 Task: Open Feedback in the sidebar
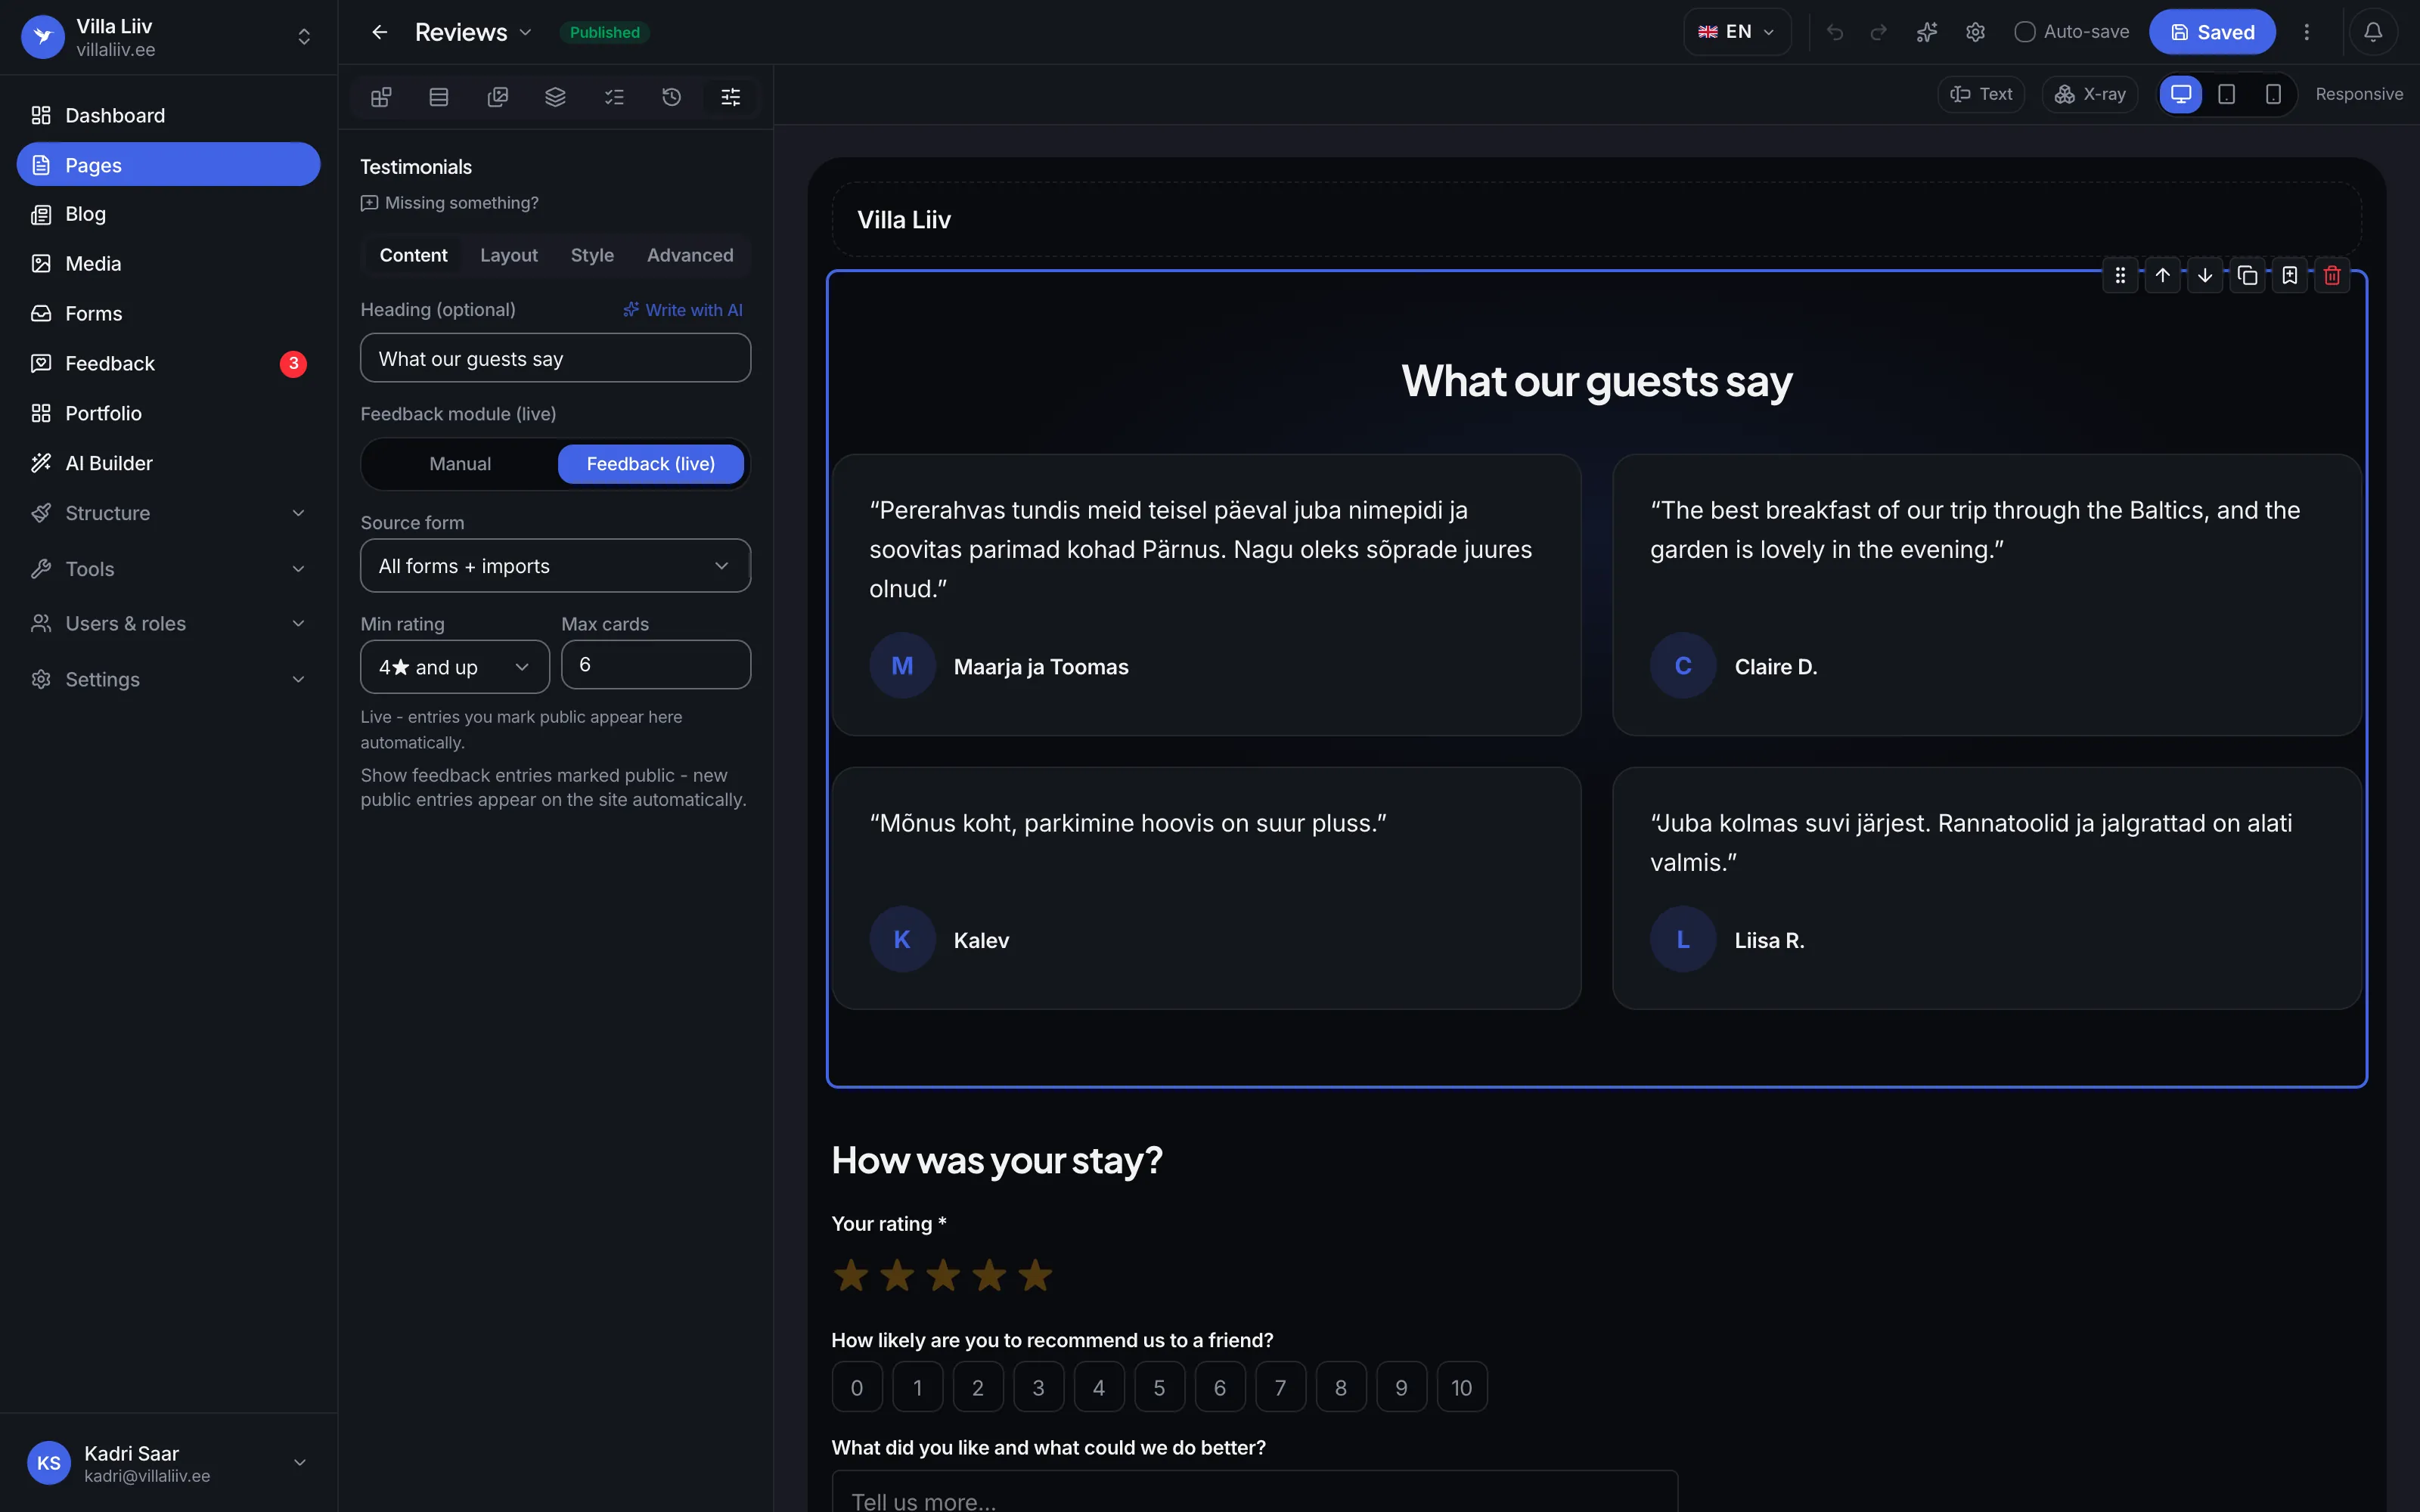(x=168, y=364)
